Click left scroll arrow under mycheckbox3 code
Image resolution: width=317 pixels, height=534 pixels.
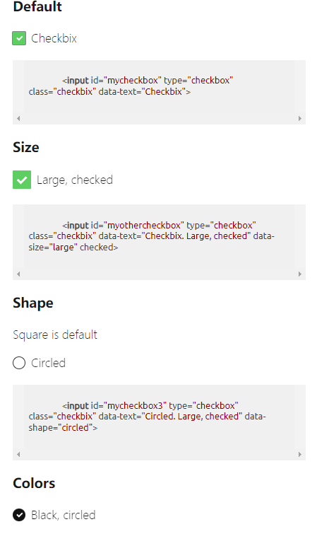click(18, 454)
